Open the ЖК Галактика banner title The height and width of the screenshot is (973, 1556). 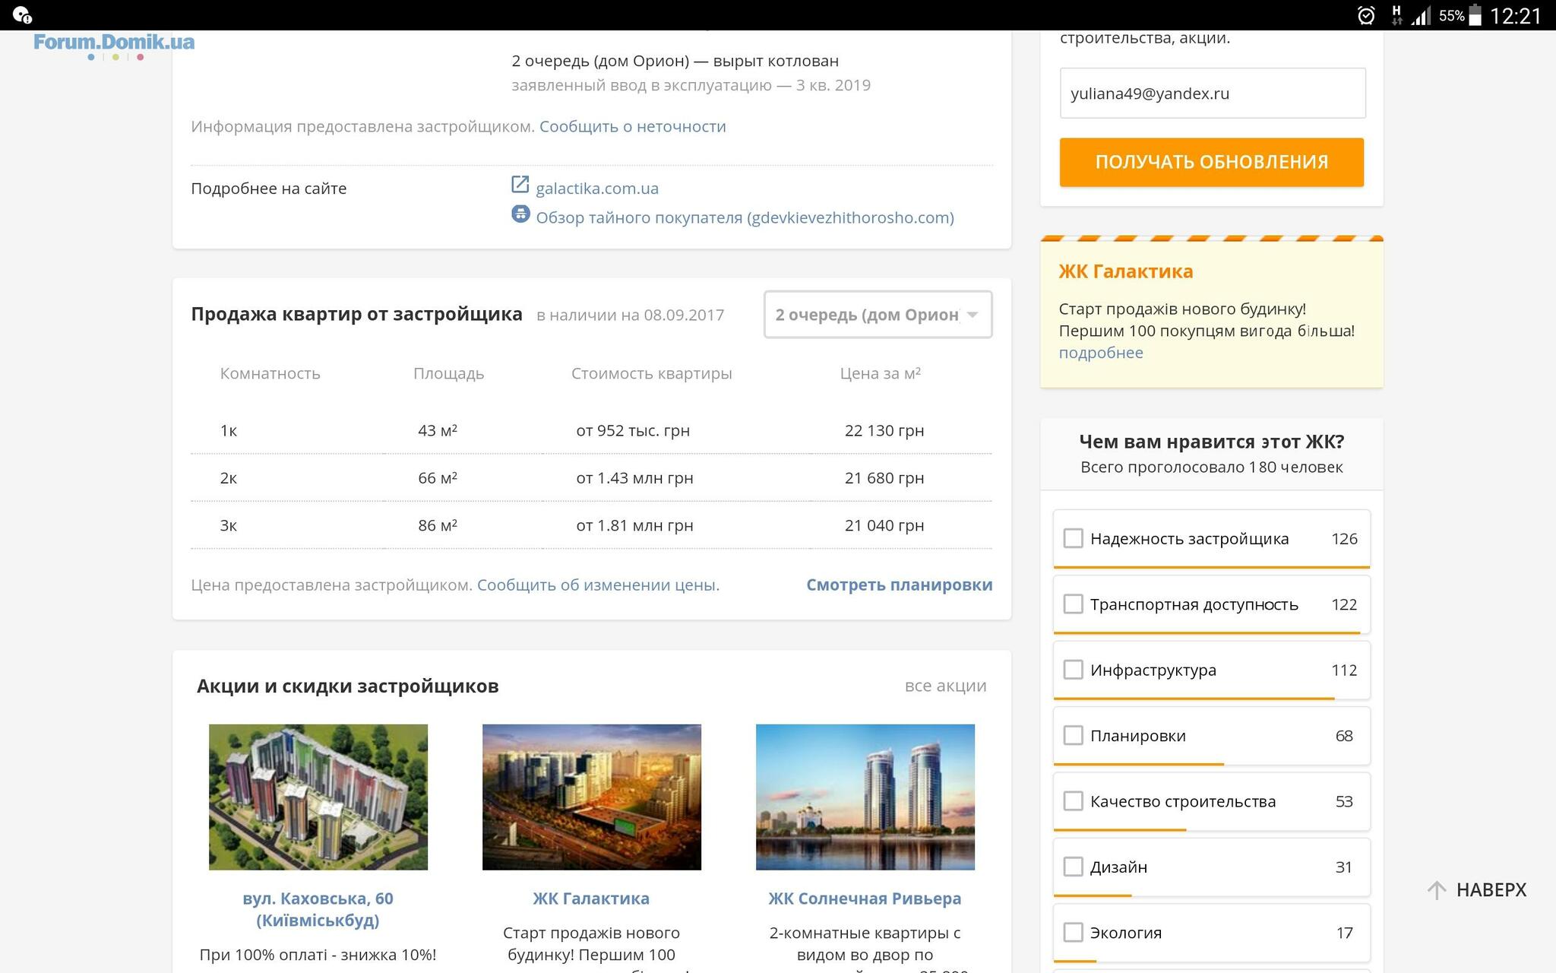click(1125, 271)
